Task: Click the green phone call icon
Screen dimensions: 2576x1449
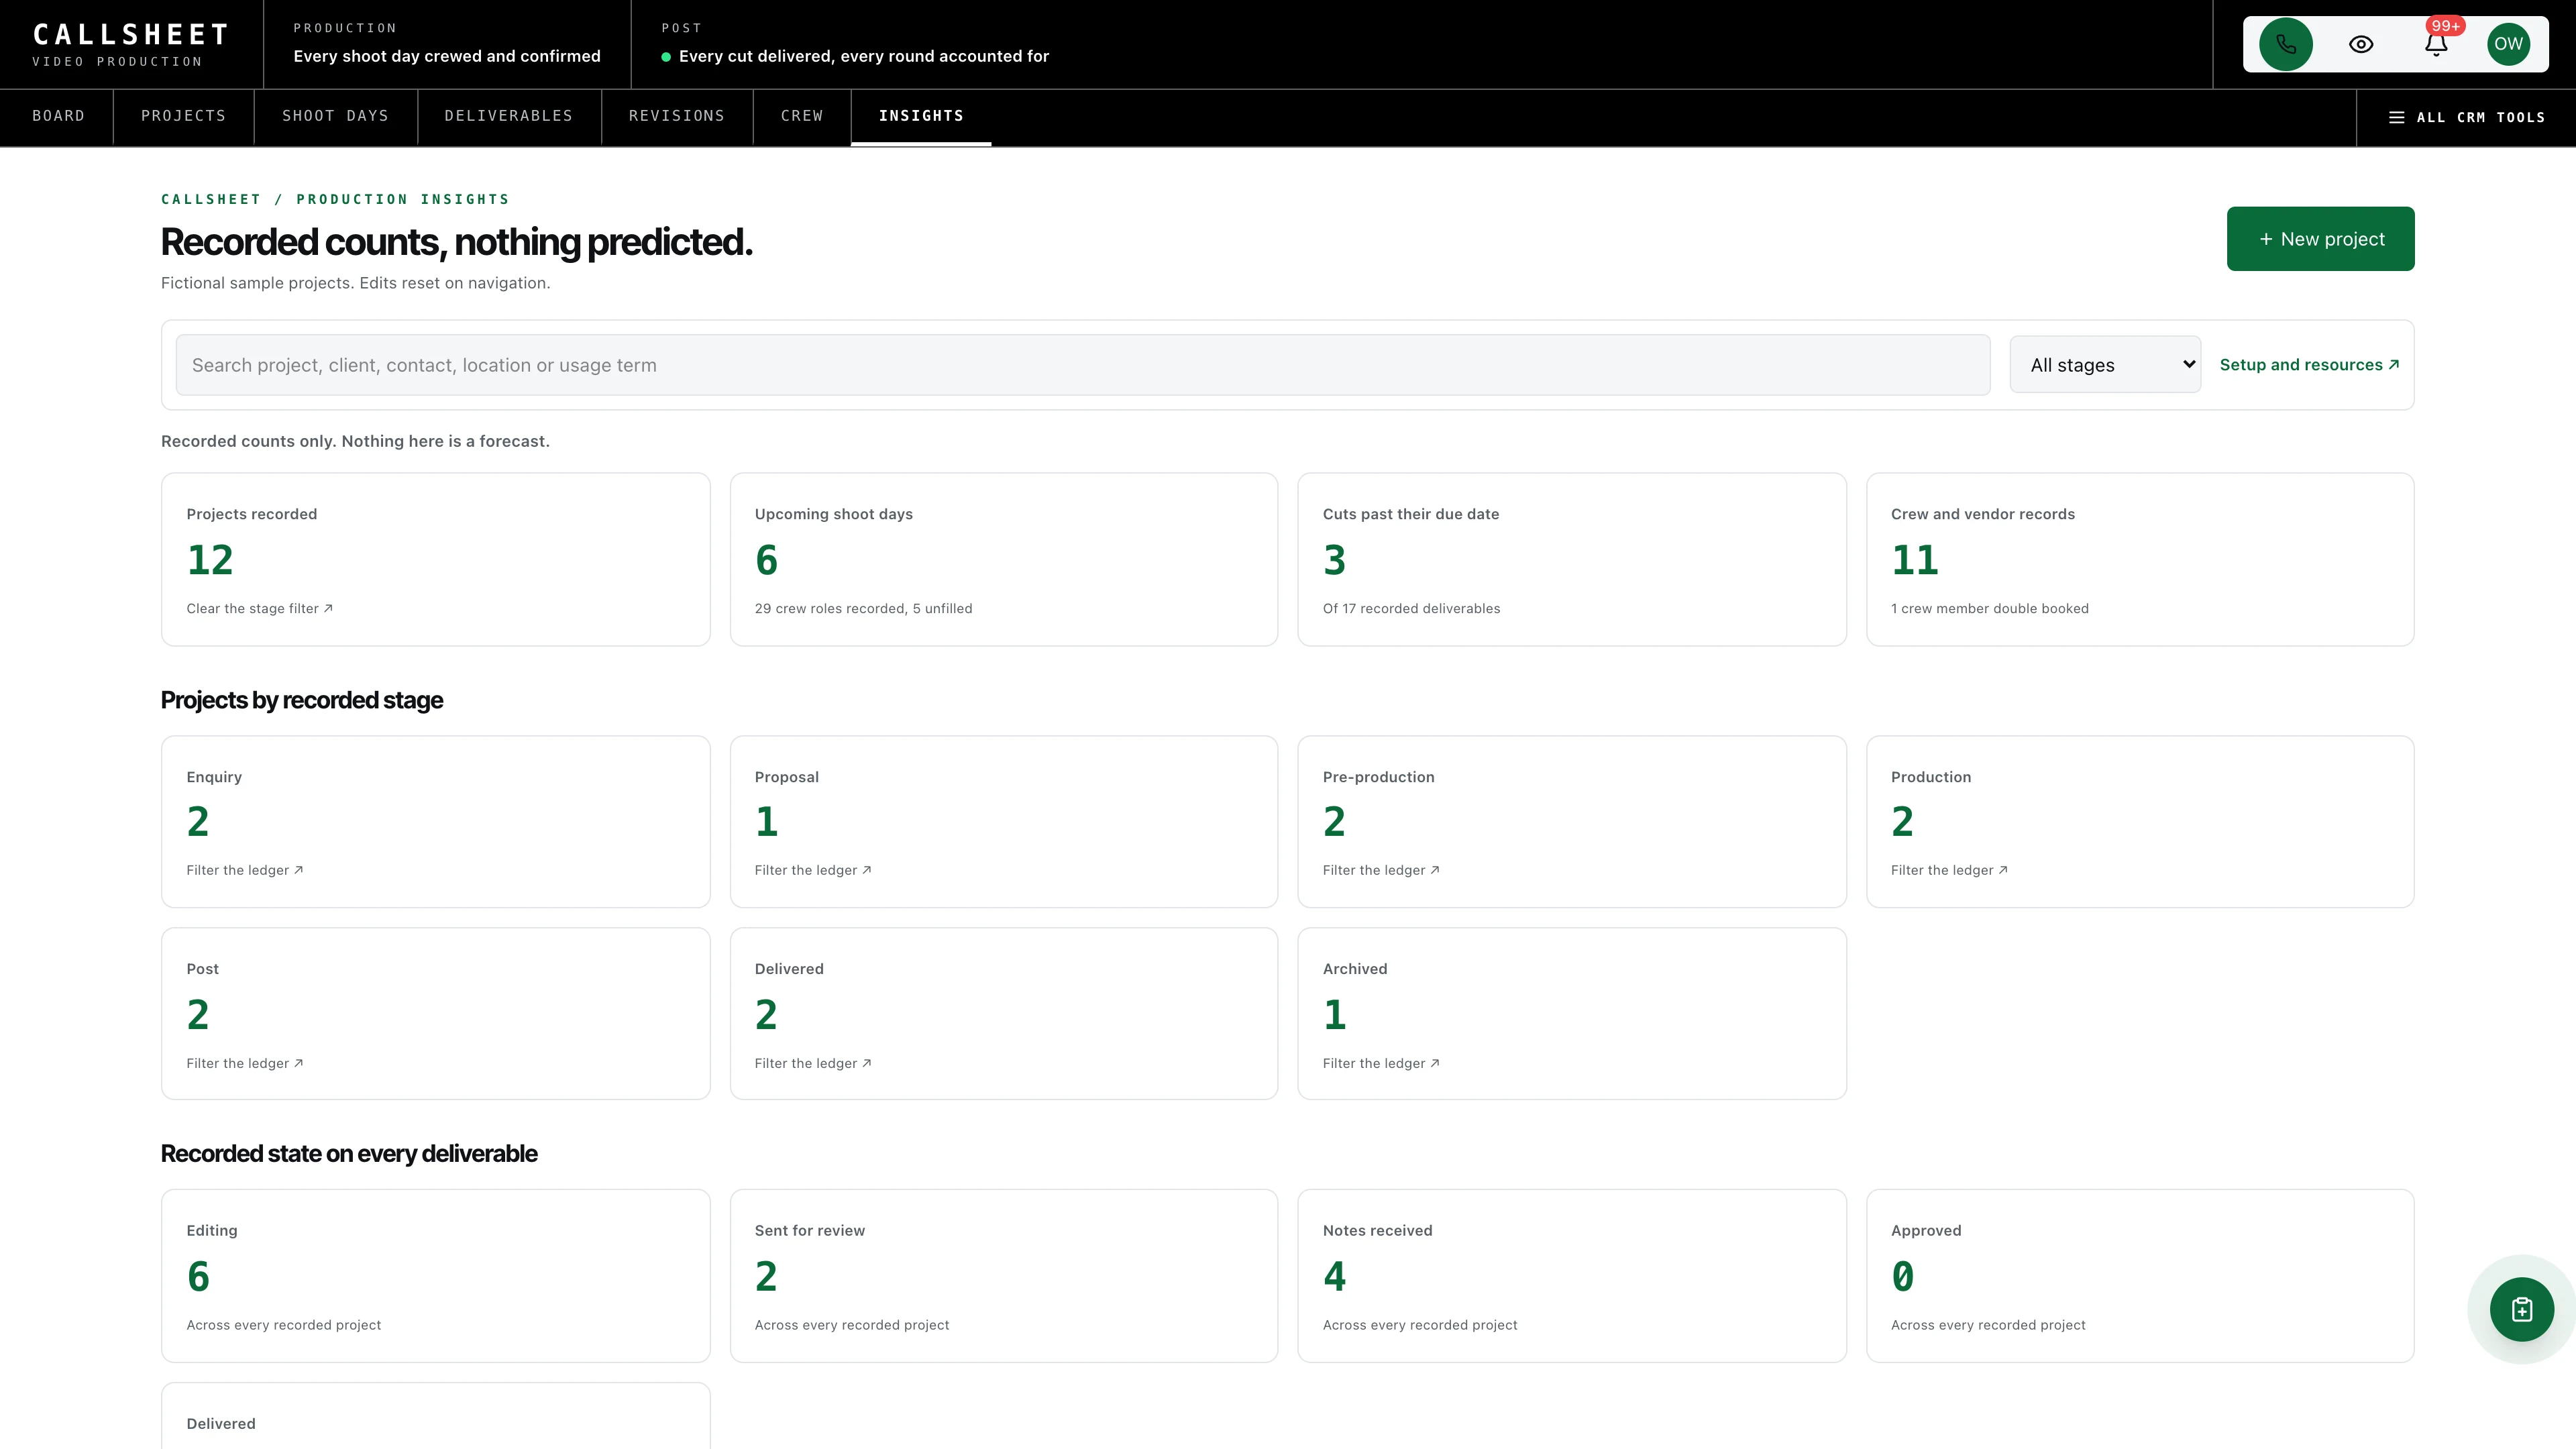Action: tap(2285, 44)
